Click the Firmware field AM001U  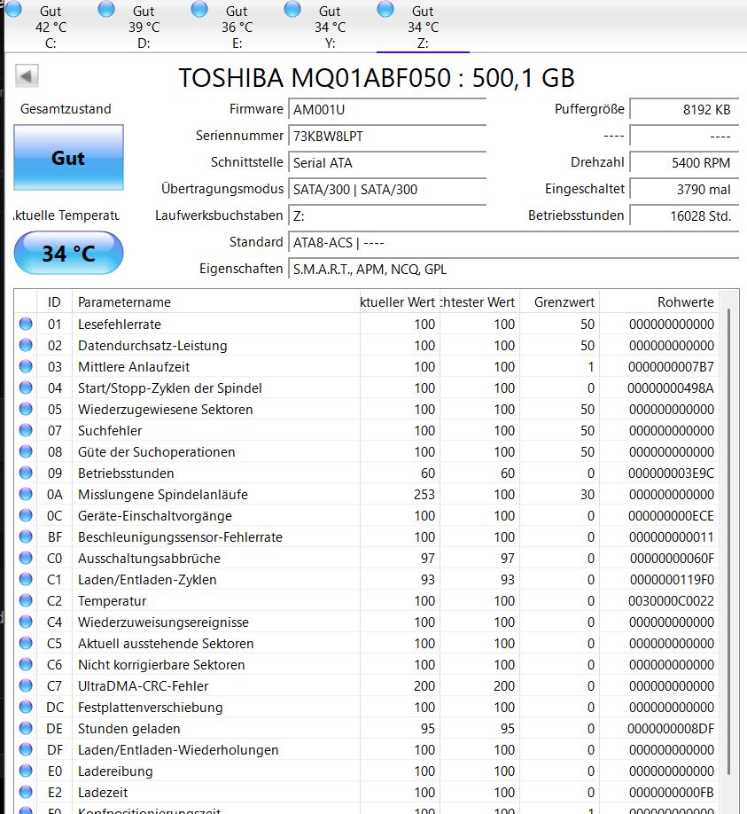click(387, 110)
